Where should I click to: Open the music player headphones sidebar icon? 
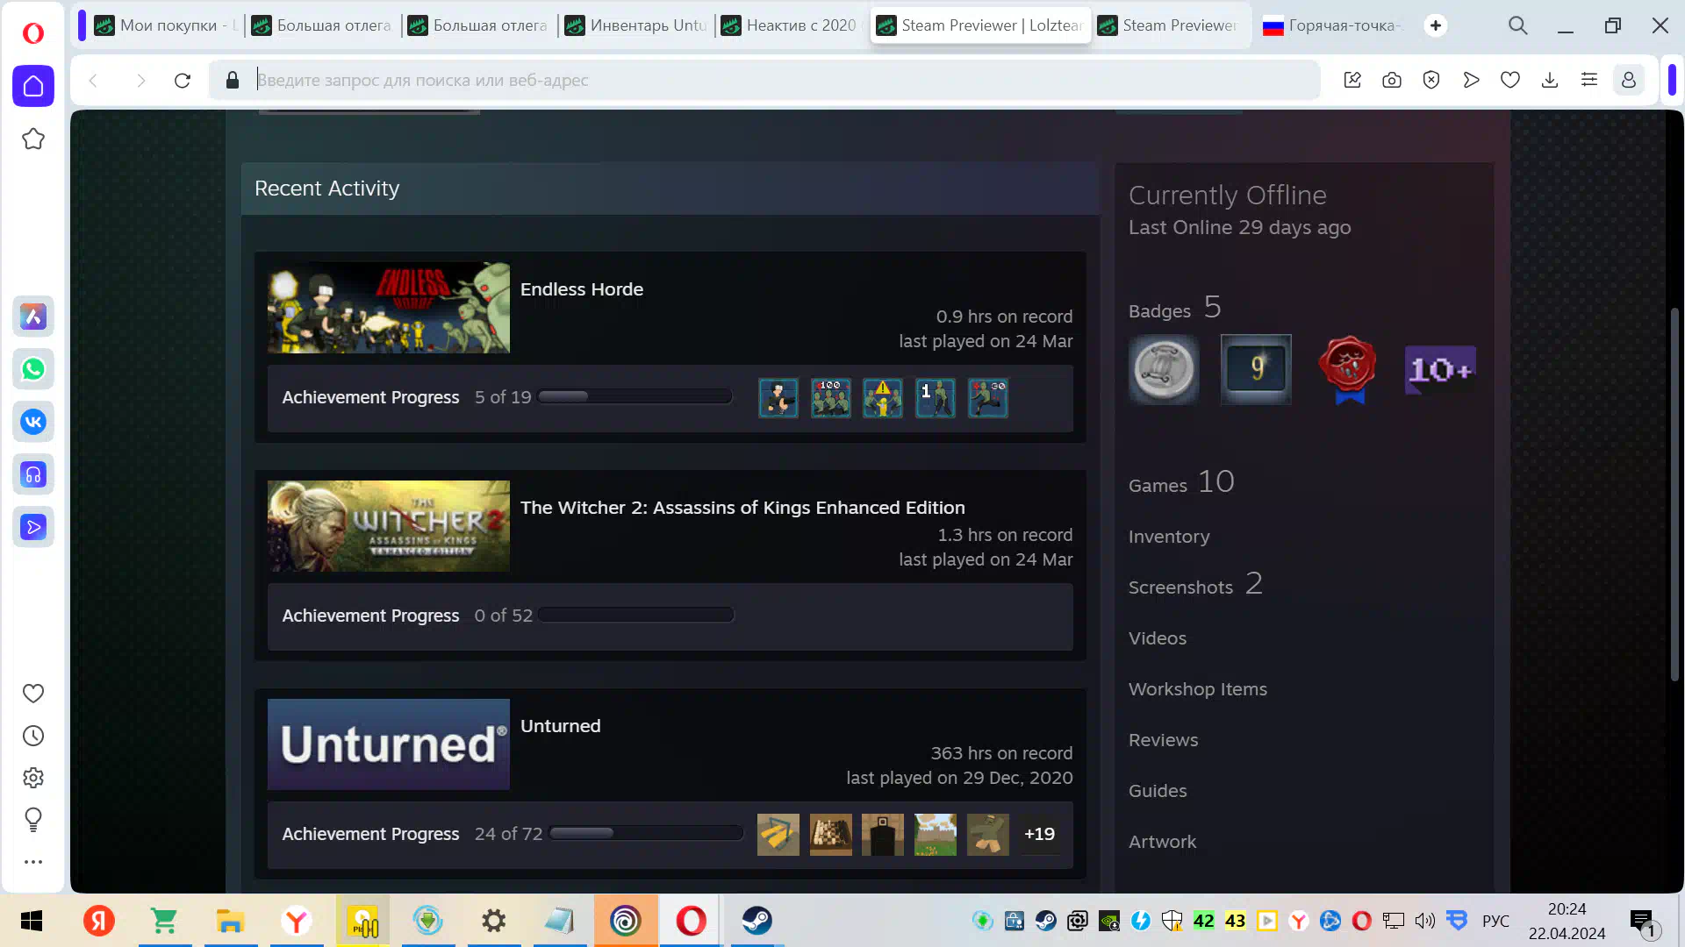33,474
